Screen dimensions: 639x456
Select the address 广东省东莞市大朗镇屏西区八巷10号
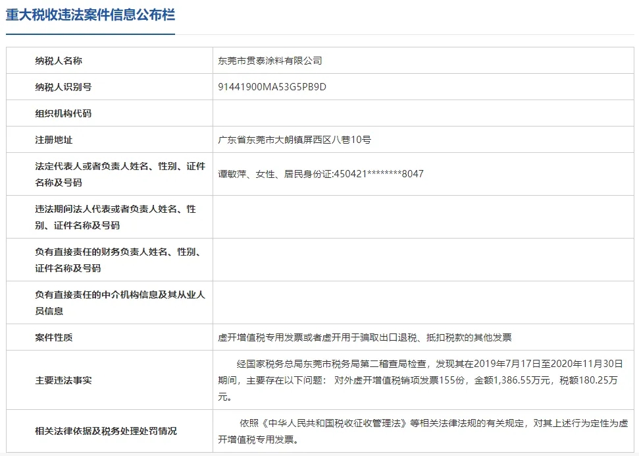[295, 140]
